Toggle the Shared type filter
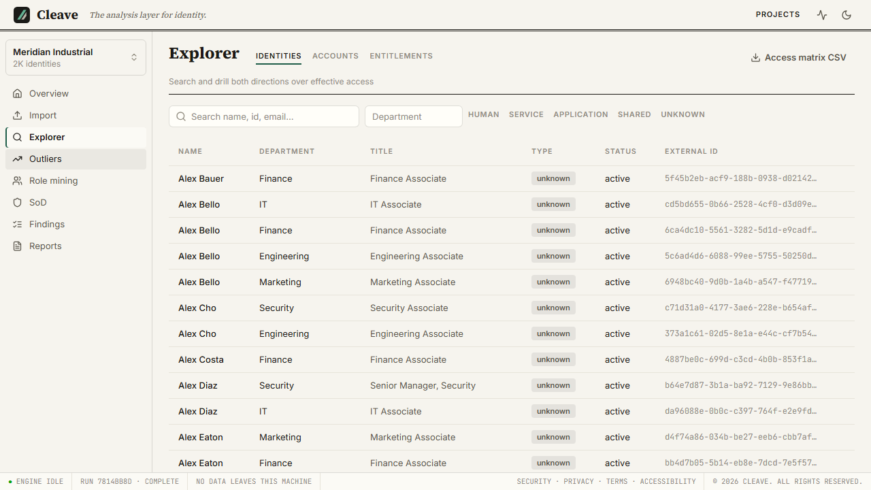This screenshot has height=490, width=871. 634,114
